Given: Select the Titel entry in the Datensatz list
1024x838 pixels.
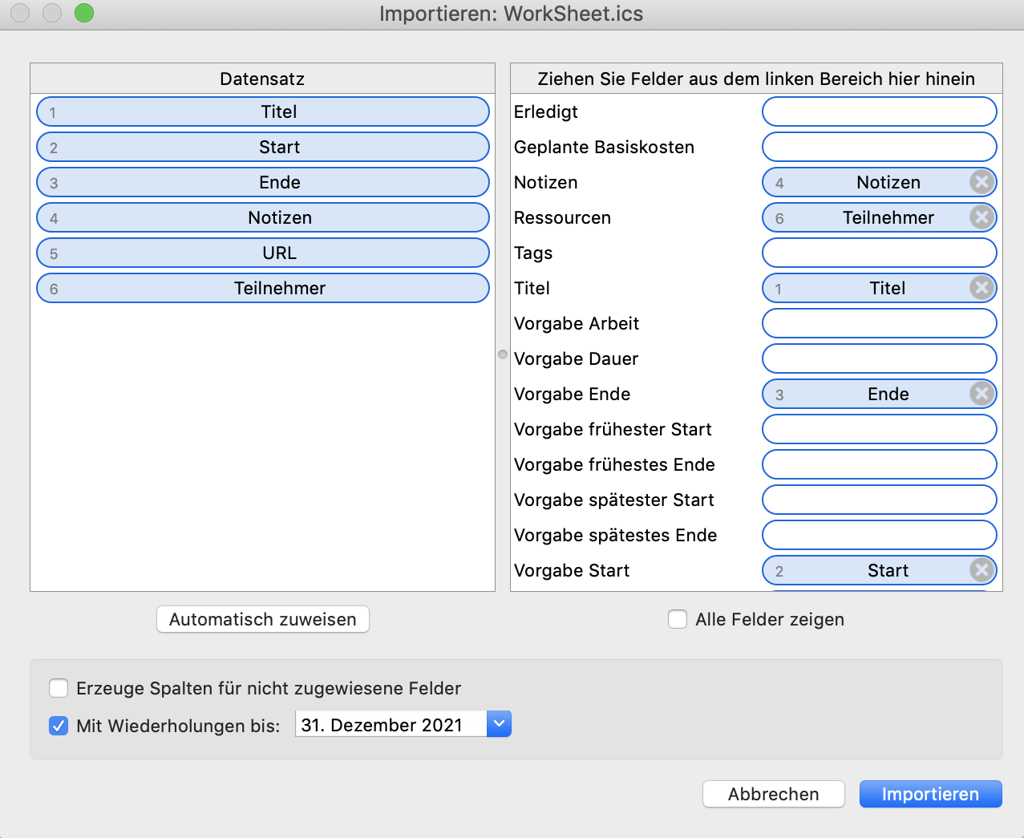Looking at the screenshot, I should [x=262, y=111].
